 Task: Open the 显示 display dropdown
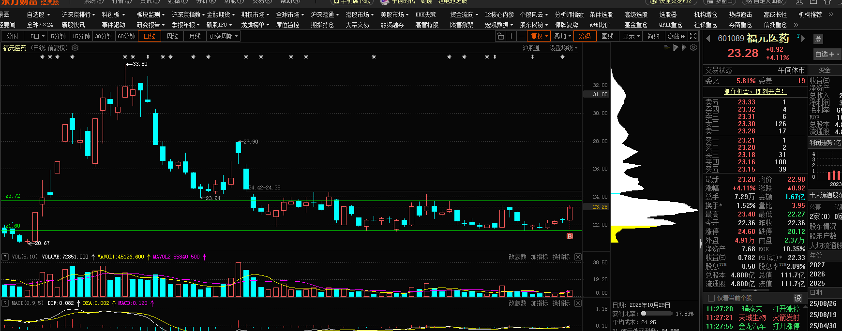click(x=631, y=36)
